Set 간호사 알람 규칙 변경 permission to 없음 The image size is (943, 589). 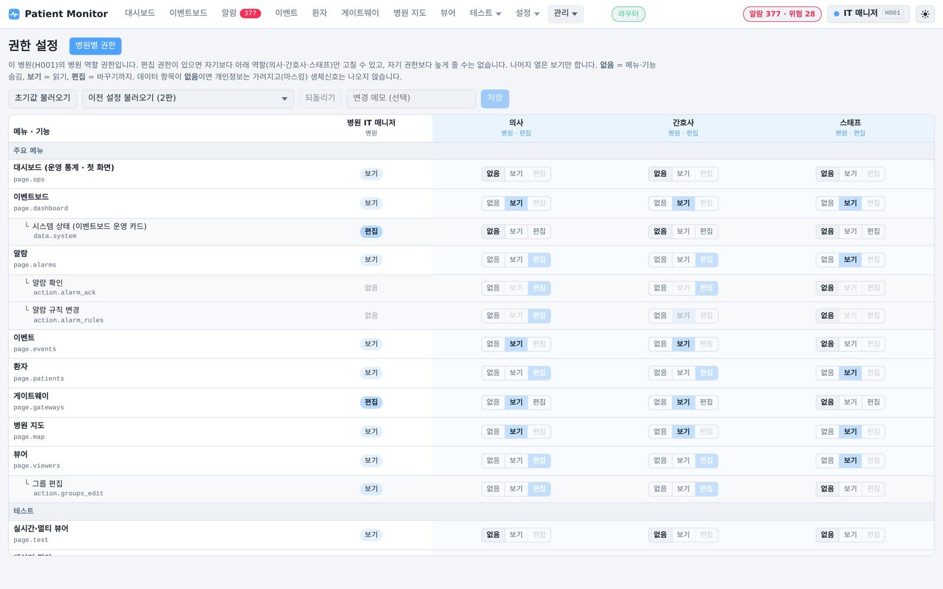[x=660, y=316]
